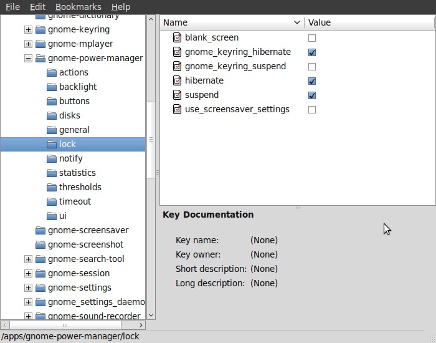Select the timeout tree label
Viewport: 436px width, 343px height.
coord(75,201)
